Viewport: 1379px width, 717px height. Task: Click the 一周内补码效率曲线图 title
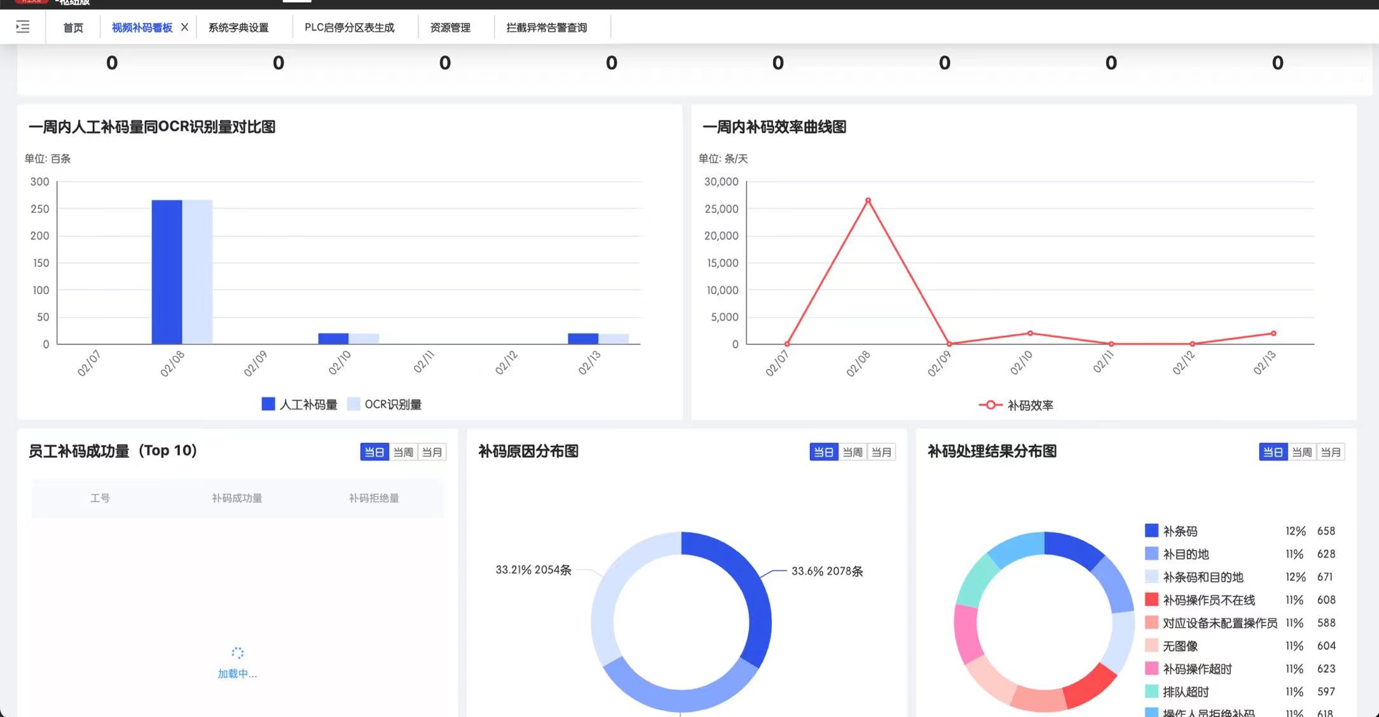(774, 127)
